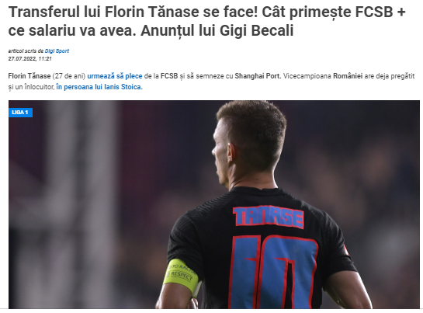Click the bold "României" word in the intro
This screenshot has height=313, width=423.
(348, 76)
